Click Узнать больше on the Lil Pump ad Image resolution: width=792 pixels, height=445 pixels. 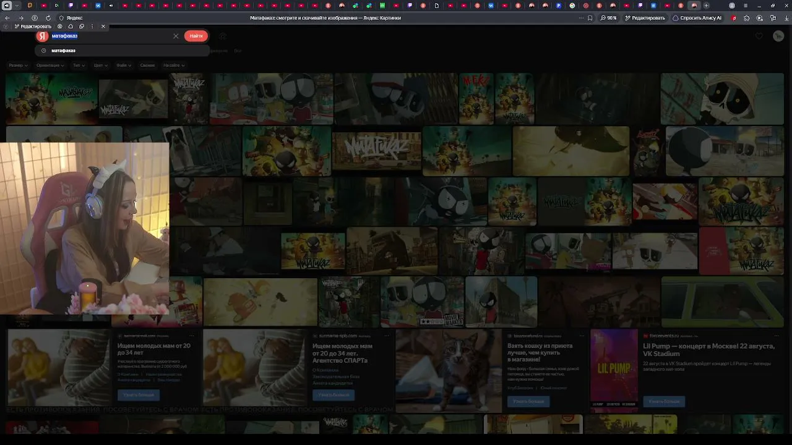pyautogui.click(x=664, y=401)
